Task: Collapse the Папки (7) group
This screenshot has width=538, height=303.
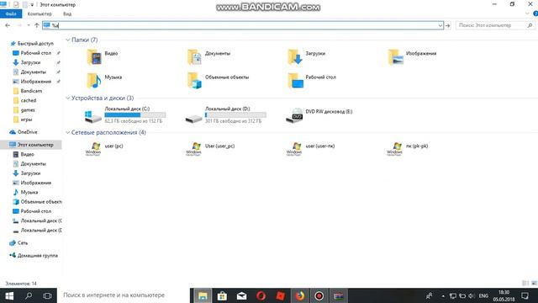Action: click(67, 40)
